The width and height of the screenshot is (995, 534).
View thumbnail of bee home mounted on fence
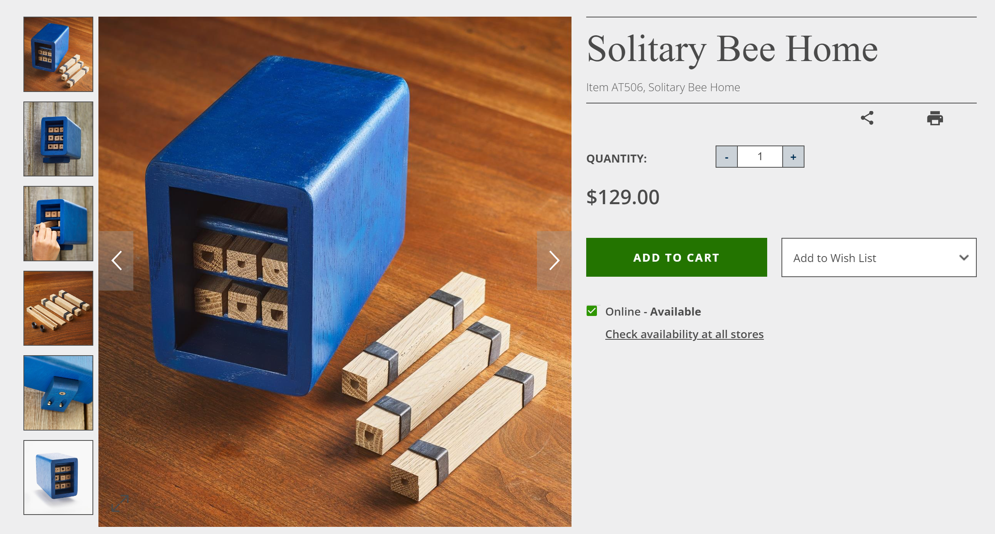point(58,139)
